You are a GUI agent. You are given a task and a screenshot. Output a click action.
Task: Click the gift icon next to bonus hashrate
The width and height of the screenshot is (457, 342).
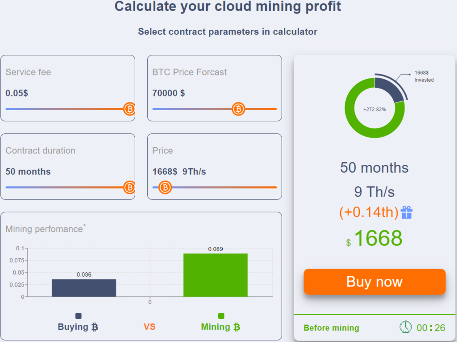coord(407,212)
